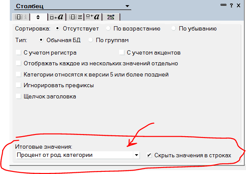The width and height of the screenshot is (246, 174).
Task: Open the header font tab icon
Action: [93, 17]
